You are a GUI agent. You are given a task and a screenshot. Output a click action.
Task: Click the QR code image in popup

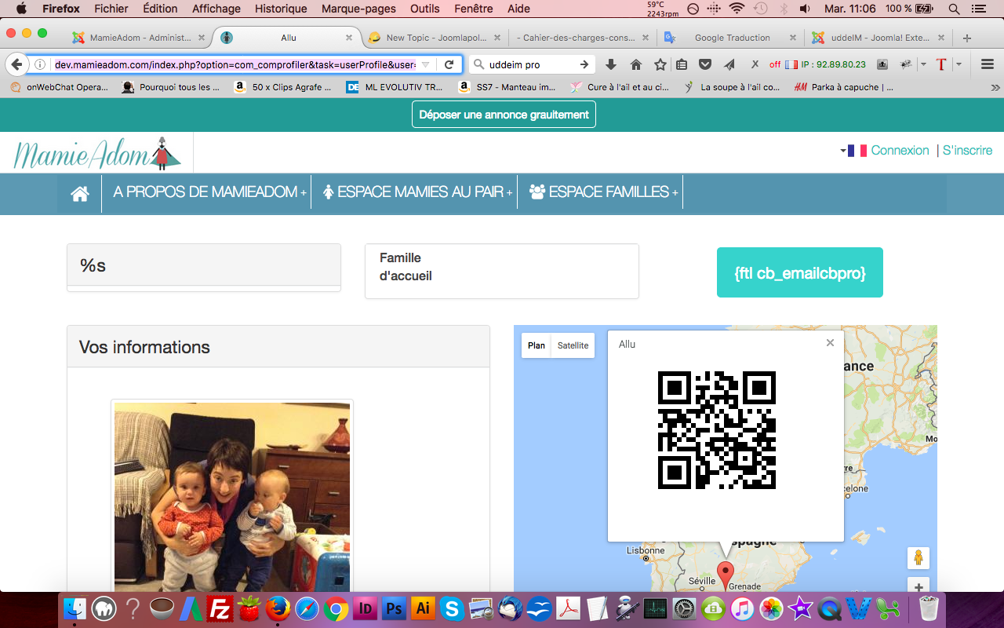(x=717, y=430)
